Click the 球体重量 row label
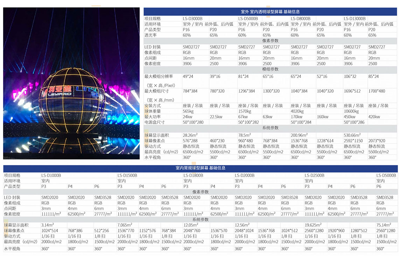This screenshot has height=268, width=399. [153, 111]
